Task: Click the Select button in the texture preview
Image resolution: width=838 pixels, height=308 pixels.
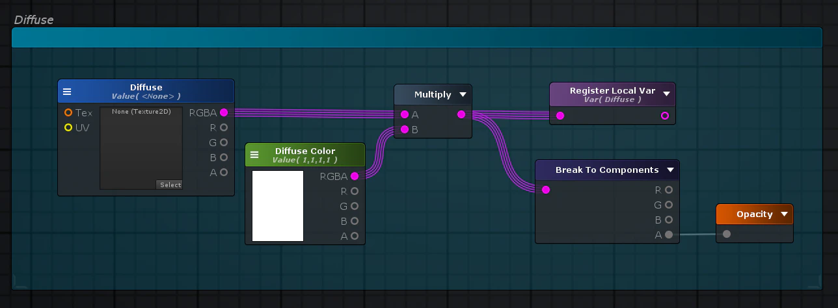Action: click(x=170, y=185)
